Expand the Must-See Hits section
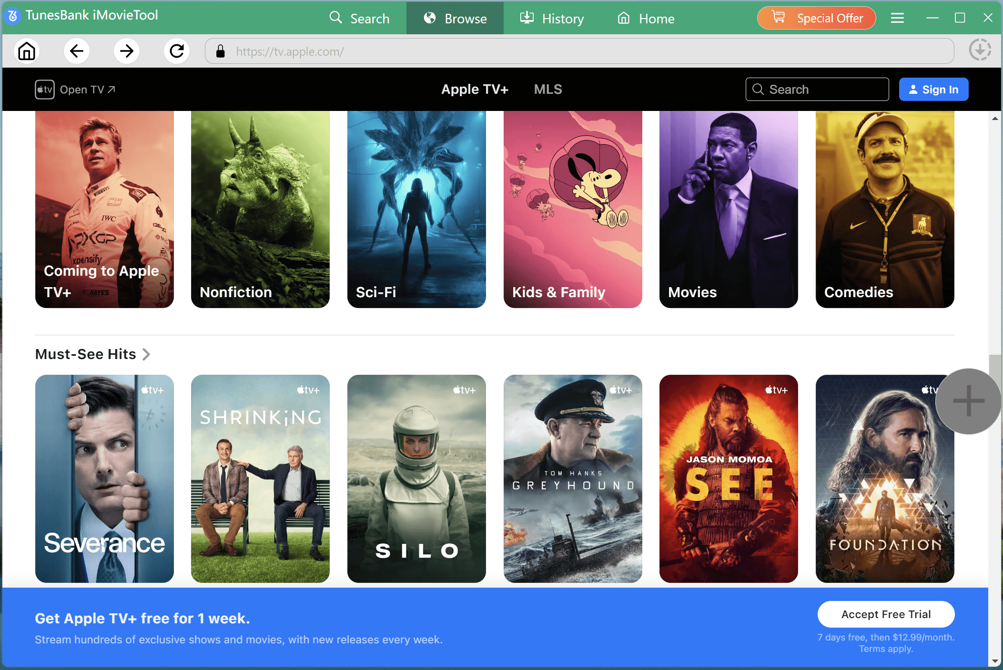This screenshot has width=1003, height=670. [x=146, y=354]
